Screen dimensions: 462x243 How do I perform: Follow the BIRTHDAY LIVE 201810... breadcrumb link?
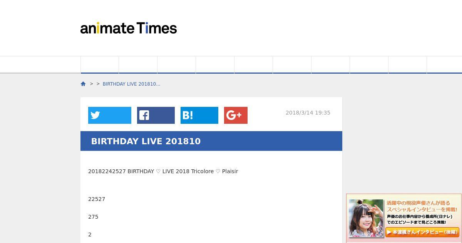pyautogui.click(x=131, y=84)
